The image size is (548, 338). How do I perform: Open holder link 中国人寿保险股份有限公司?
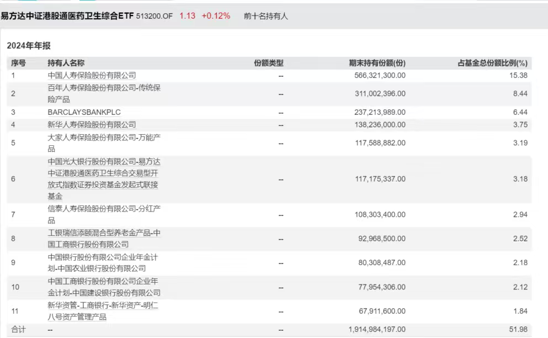tap(92, 75)
